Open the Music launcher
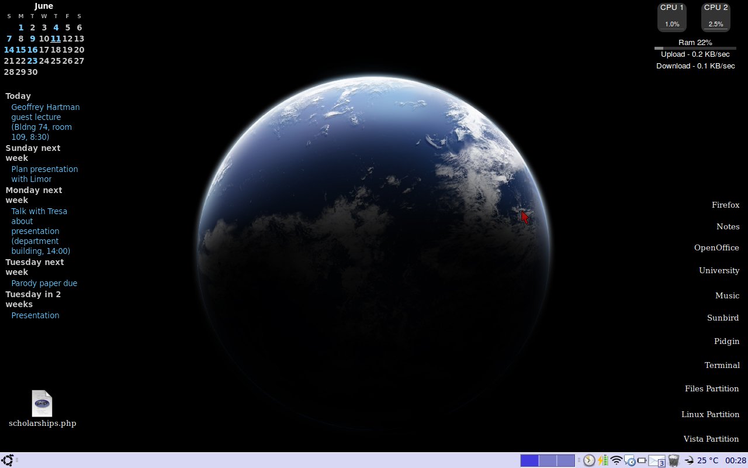748x468 pixels. (x=728, y=295)
